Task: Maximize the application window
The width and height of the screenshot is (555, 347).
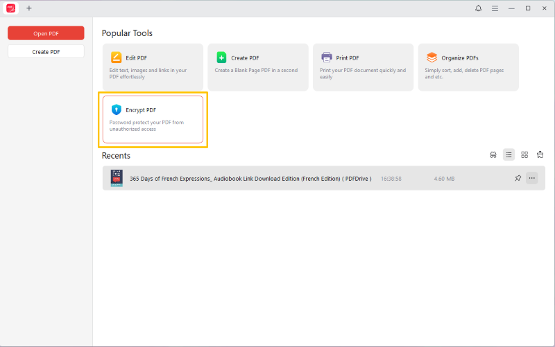Action: pos(528,8)
